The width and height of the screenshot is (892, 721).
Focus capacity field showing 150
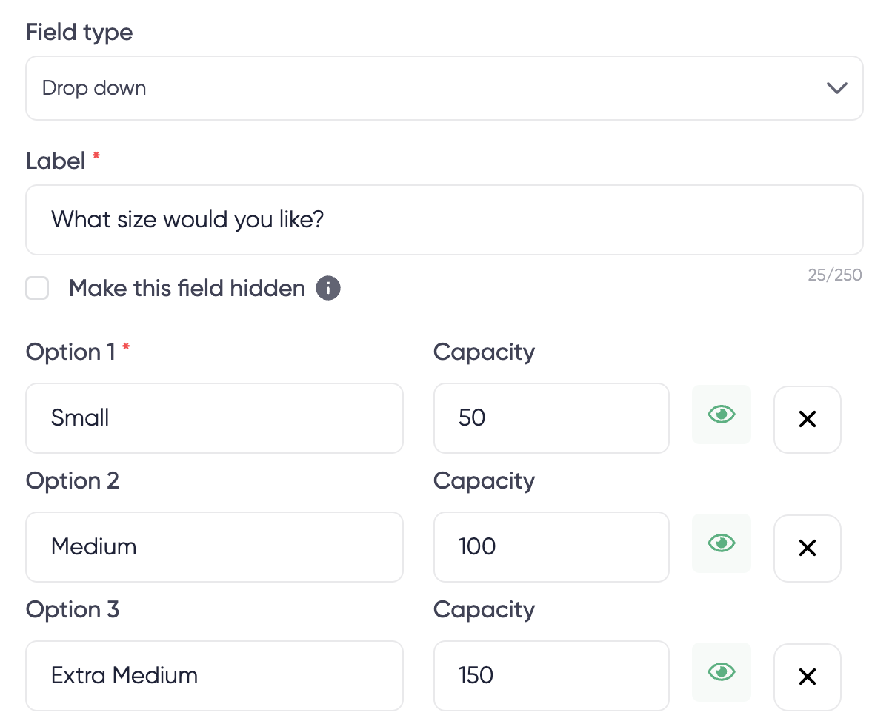pyautogui.click(x=550, y=676)
